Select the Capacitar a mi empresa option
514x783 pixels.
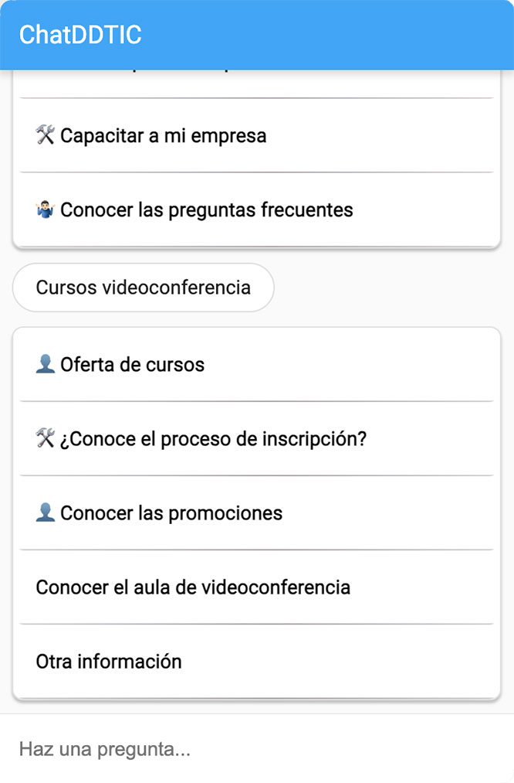pos(163,136)
